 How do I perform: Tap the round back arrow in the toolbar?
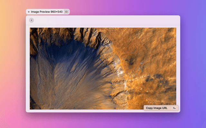pos(31,20)
